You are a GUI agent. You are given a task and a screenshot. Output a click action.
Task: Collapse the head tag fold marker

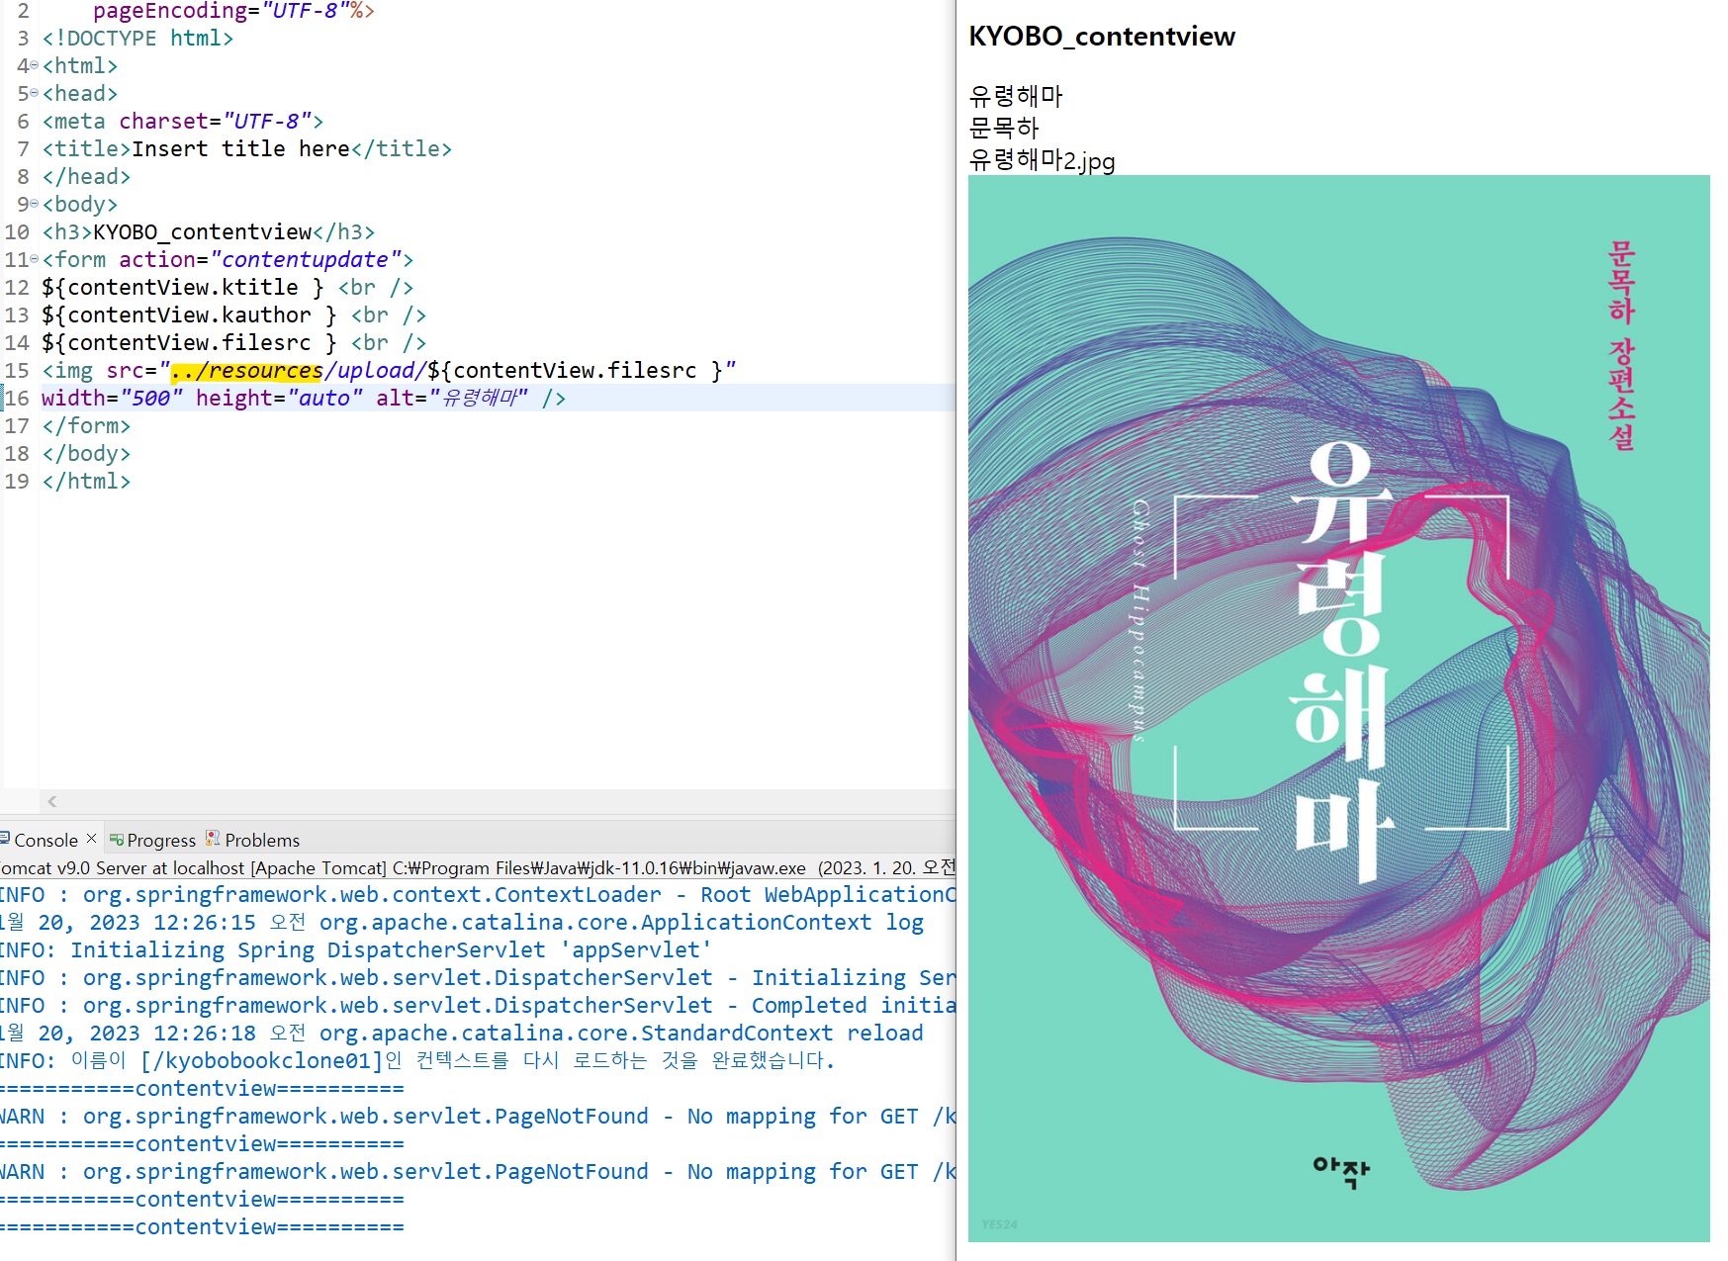click(x=35, y=93)
